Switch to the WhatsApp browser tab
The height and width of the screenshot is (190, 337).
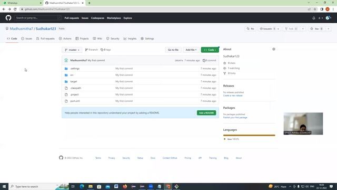tap(22, 3)
